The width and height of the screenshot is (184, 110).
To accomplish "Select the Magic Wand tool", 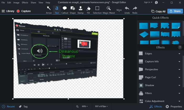I will pyautogui.click(x=109, y=10).
